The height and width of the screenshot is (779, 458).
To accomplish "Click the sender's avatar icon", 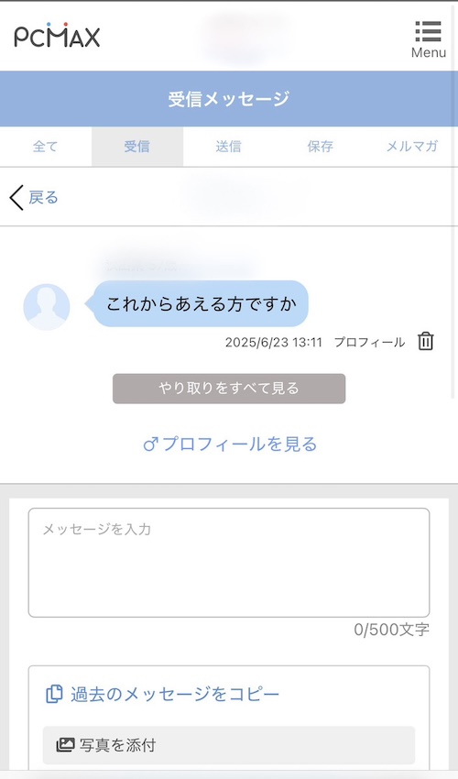I will (x=47, y=306).
